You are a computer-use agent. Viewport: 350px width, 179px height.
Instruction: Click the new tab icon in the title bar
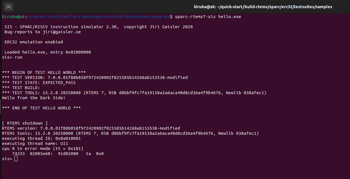[x=9, y=7]
